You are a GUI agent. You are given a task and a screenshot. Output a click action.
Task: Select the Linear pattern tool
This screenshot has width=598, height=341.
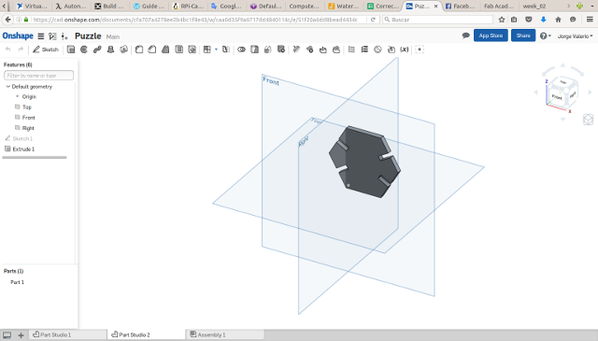(x=207, y=50)
